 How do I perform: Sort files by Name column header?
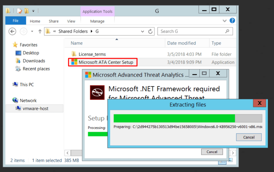coord(77,43)
